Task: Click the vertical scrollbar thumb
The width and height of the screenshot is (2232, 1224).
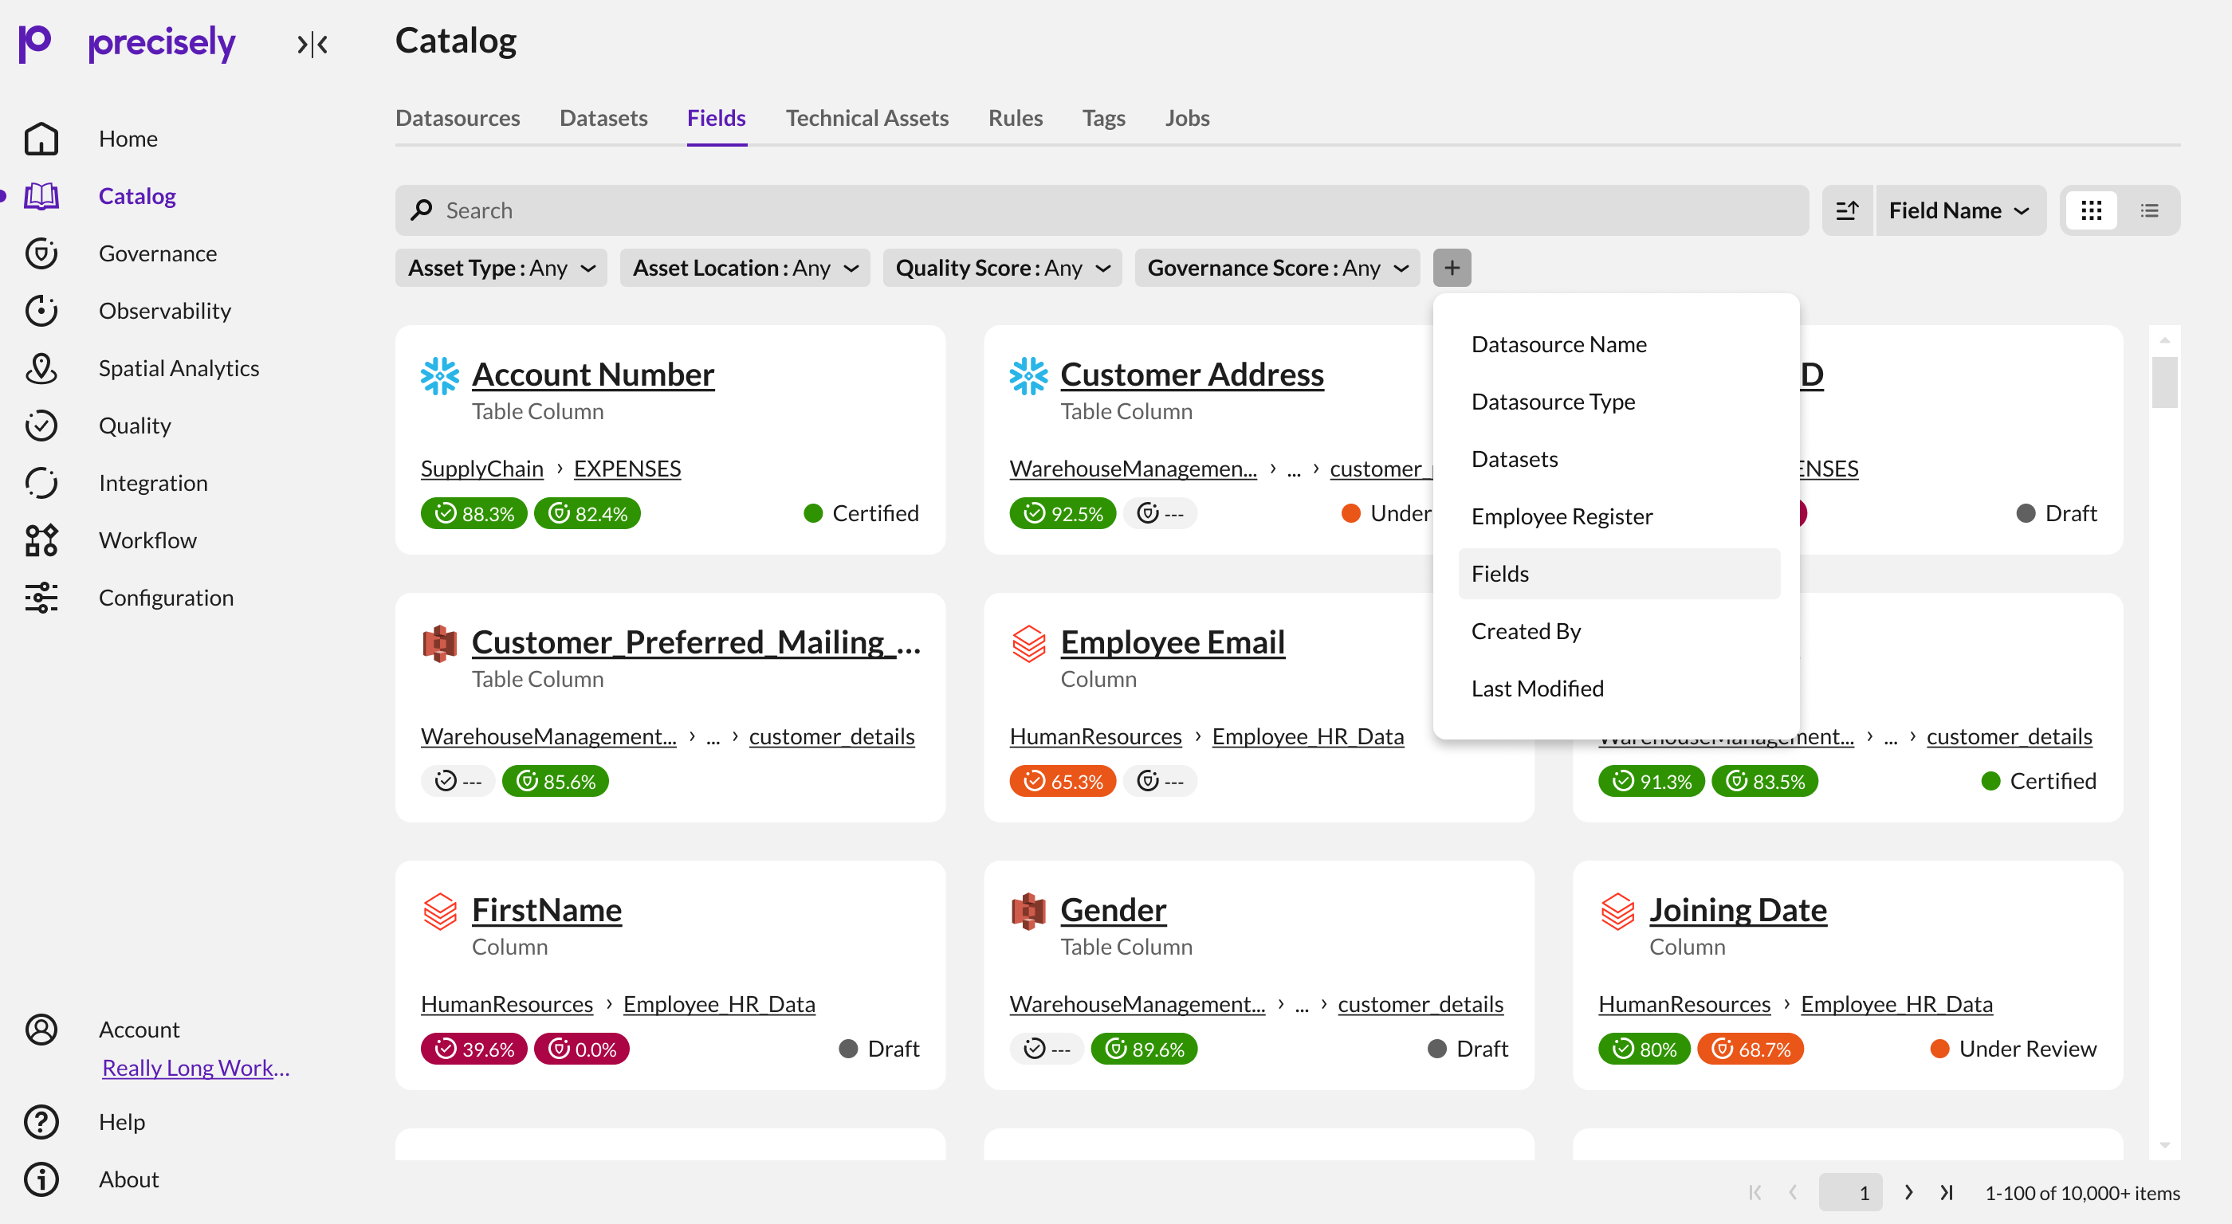Action: point(2163,381)
